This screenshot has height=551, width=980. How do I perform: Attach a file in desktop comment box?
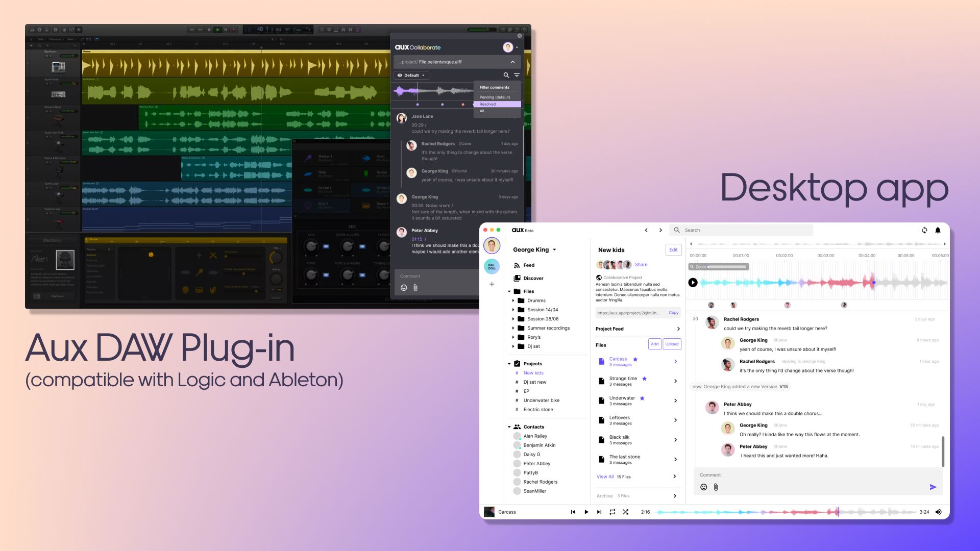(716, 487)
